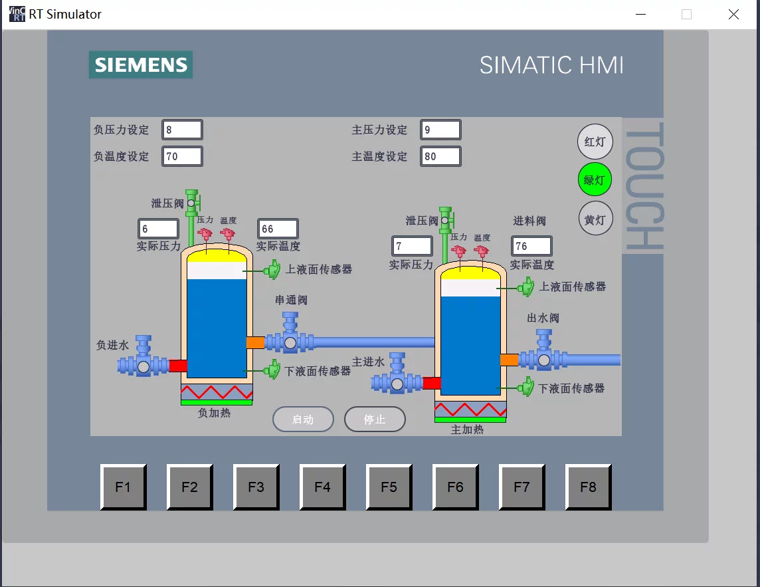Screen dimensions: 760x587
Task: Hit the F1 function key
Action: pyautogui.click(x=123, y=487)
